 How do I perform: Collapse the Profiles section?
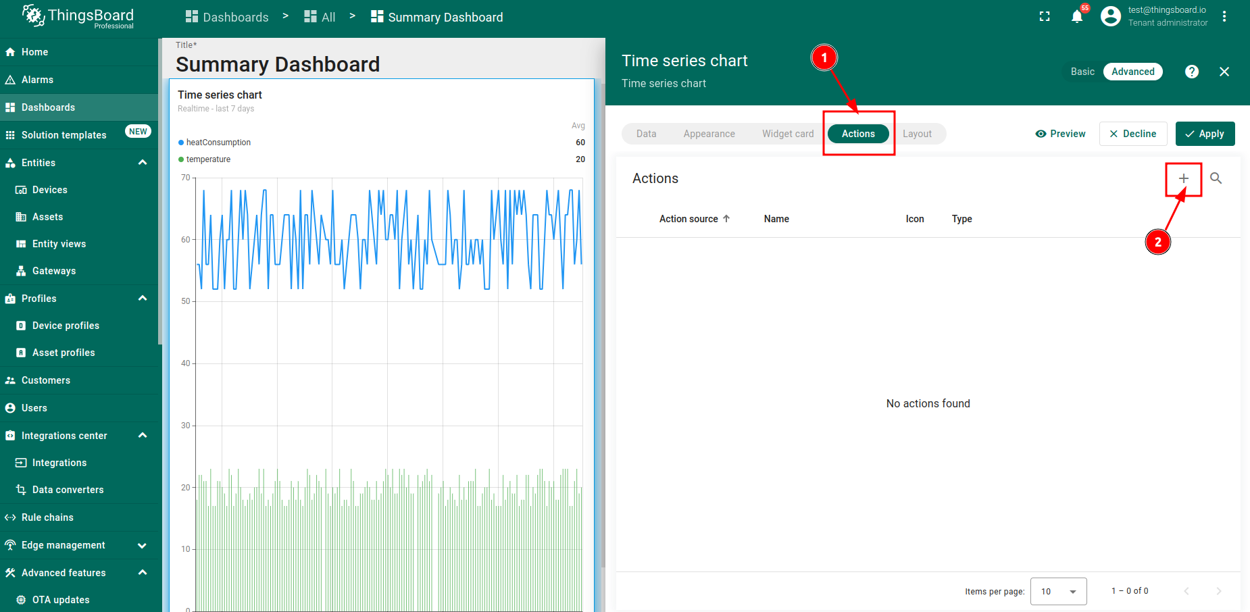(143, 299)
